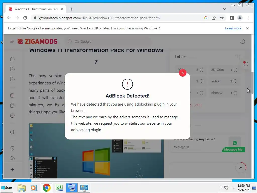The image size is (257, 193).
Task: Click the address bar URL
Action: (100, 18)
